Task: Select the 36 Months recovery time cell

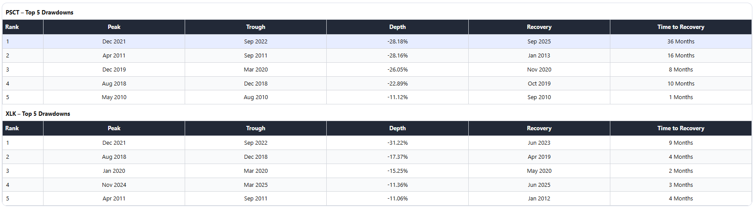Action: pyautogui.click(x=680, y=42)
